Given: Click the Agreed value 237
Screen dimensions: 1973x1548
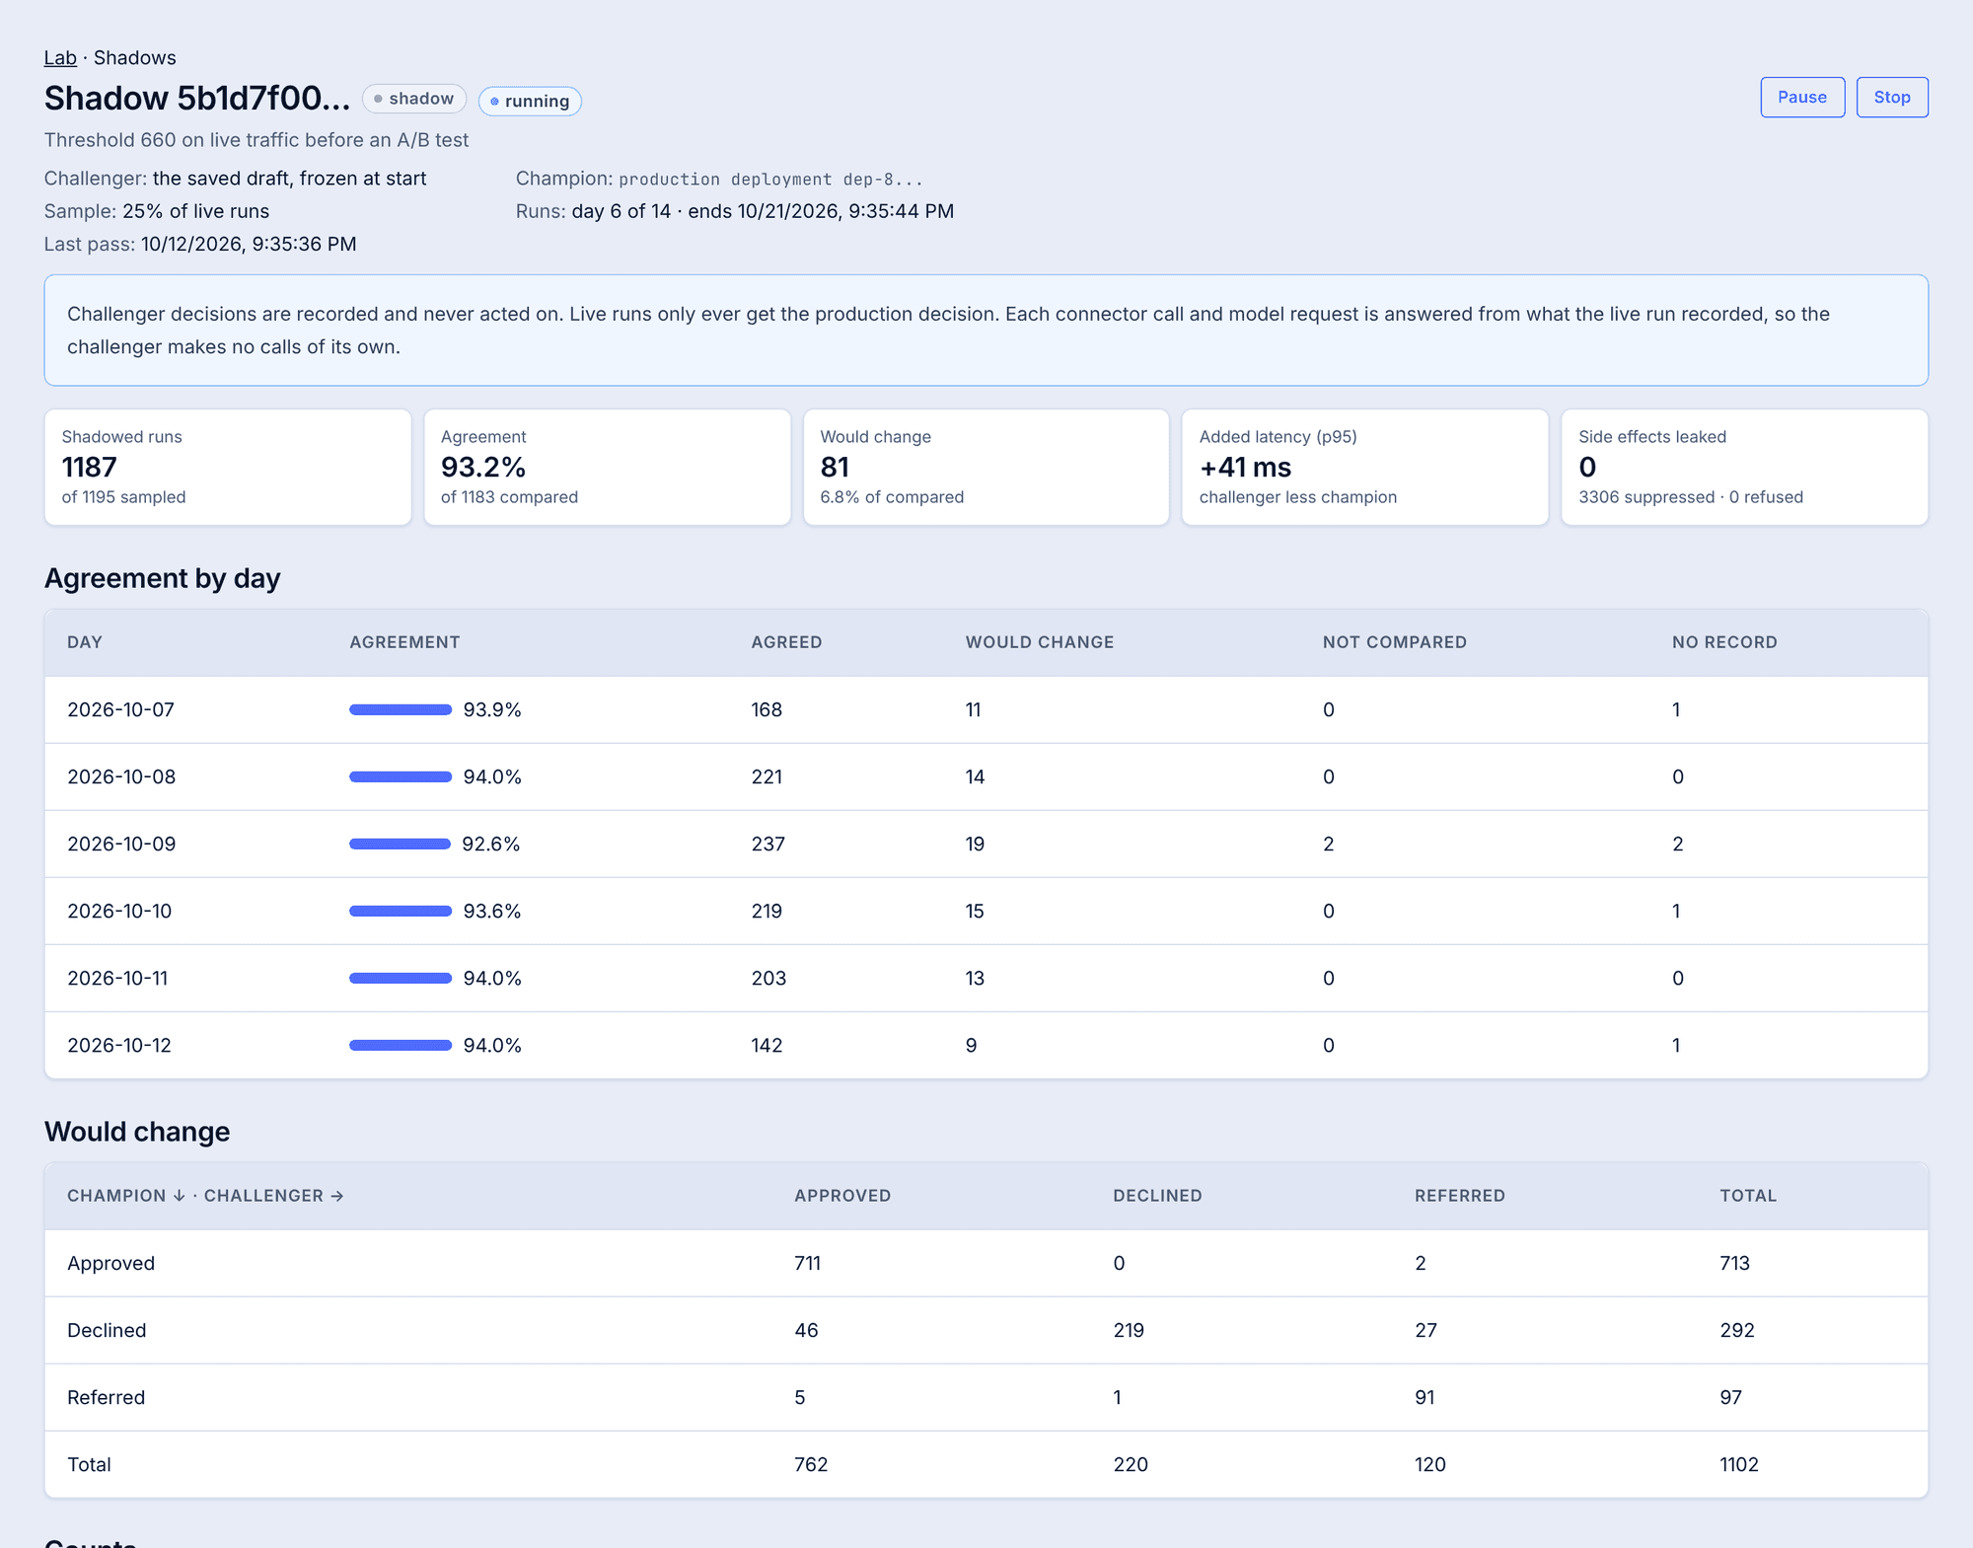Looking at the screenshot, I should point(768,844).
